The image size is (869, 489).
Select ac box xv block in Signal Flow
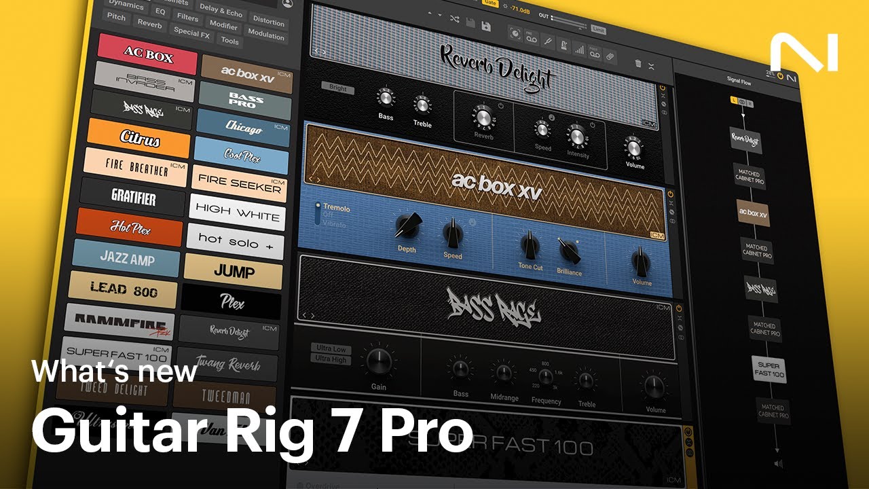click(753, 213)
